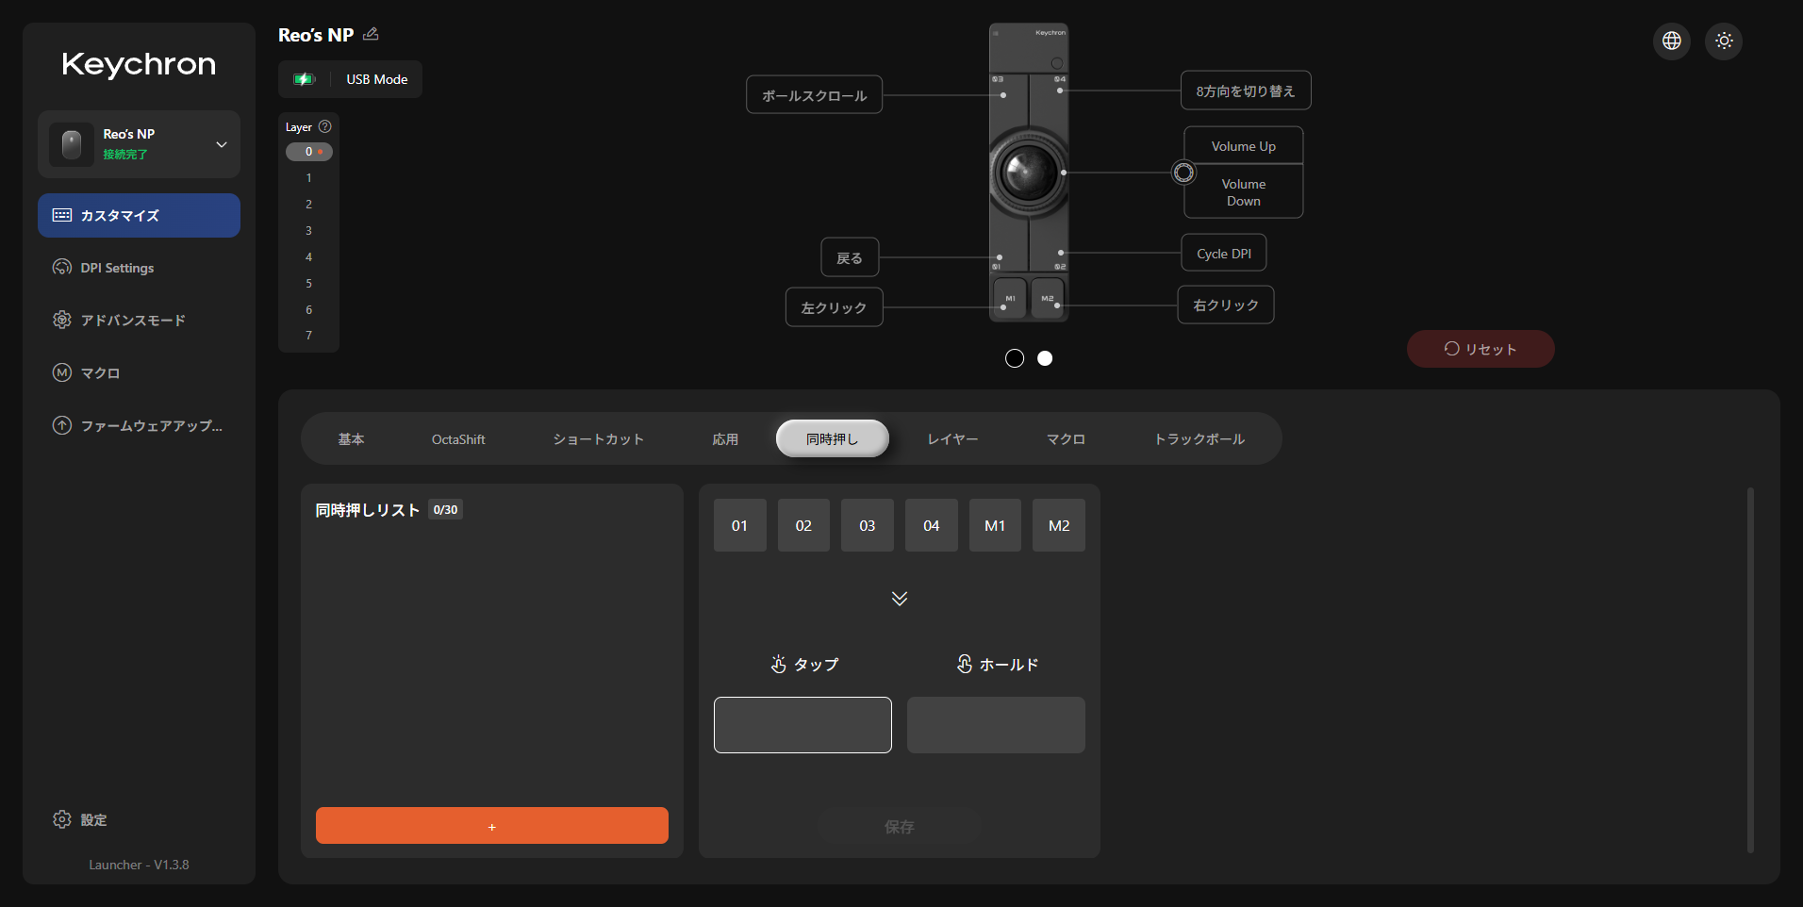Click the orange plus add button
Image resolution: width=1803 pixels, height=907 pixels.
pos(491,826)
